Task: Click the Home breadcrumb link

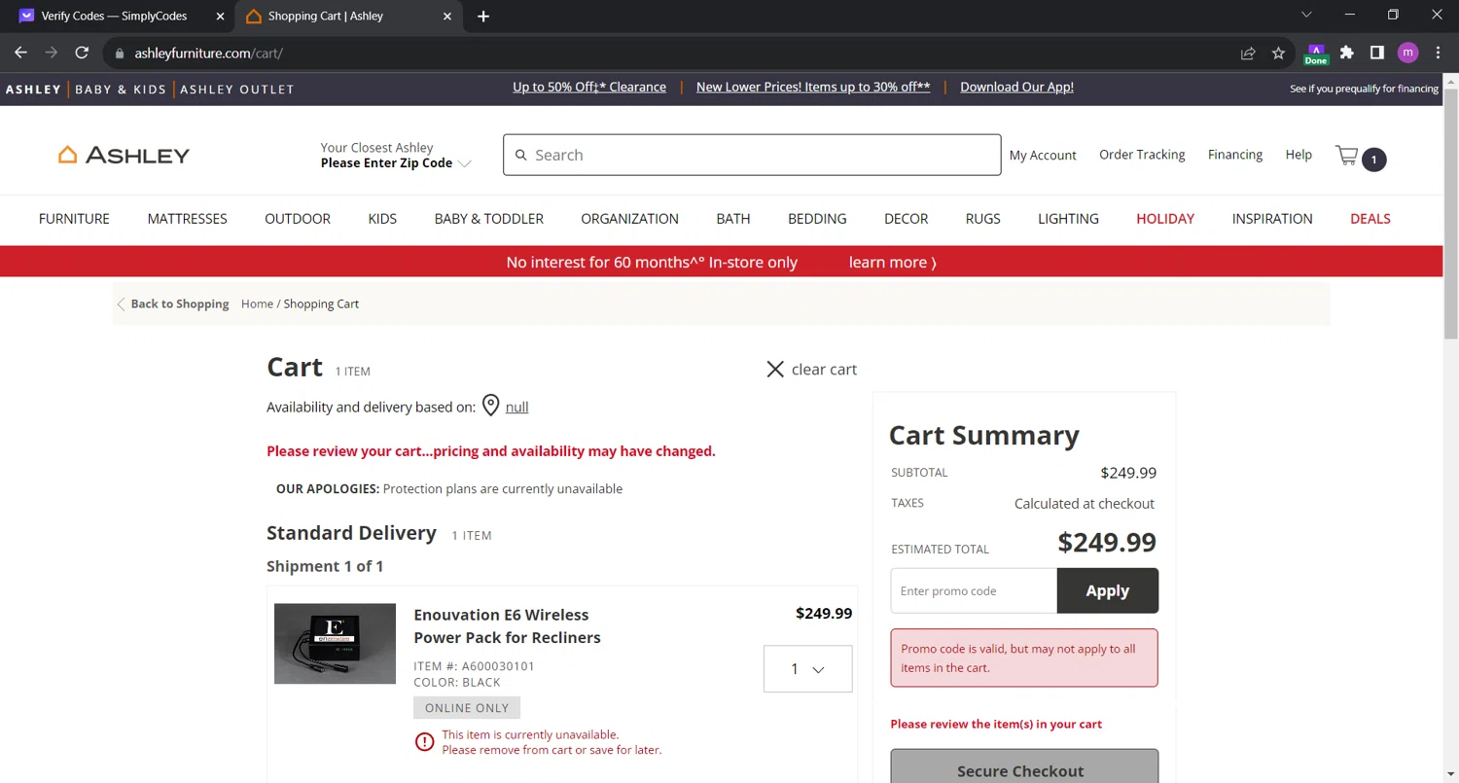Action: coord(257,303)
